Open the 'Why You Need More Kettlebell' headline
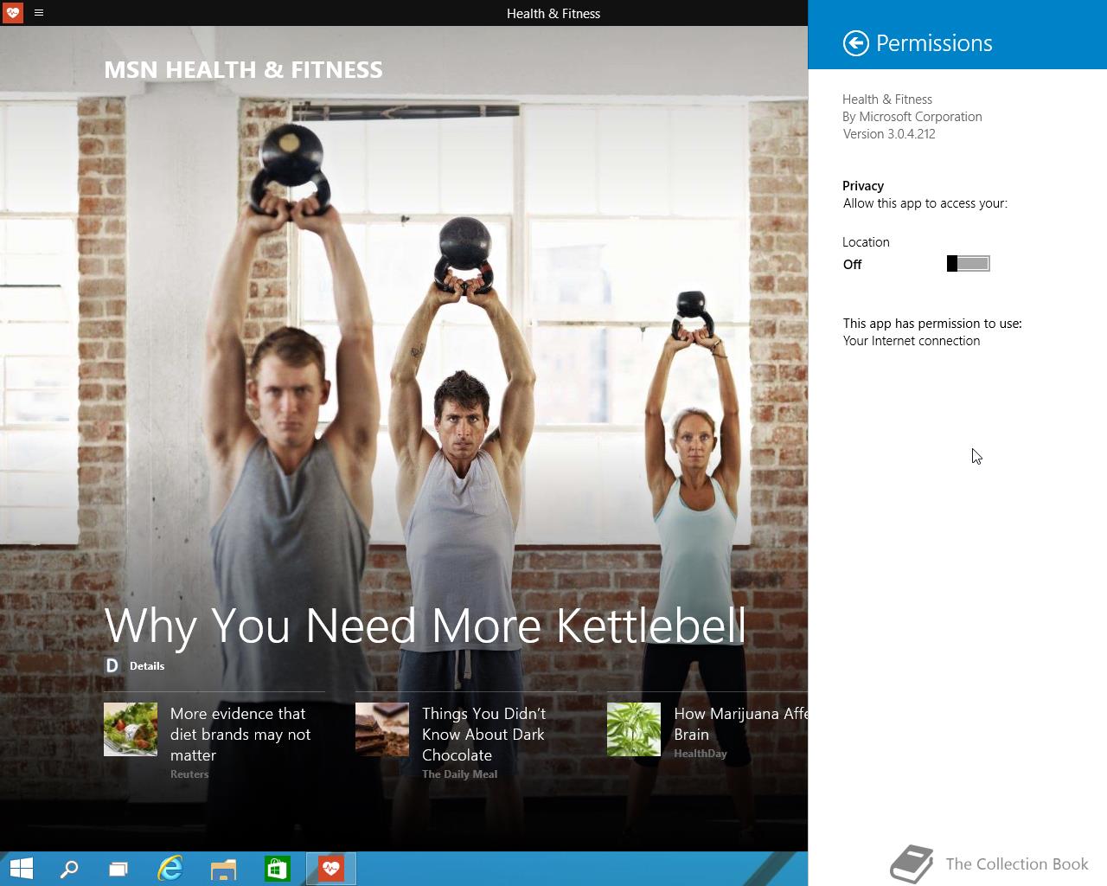The height and width of the screenshot is (886, 1107). point(425,625)
